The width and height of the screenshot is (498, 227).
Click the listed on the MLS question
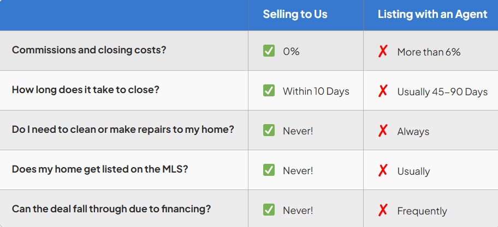[100, 169]
